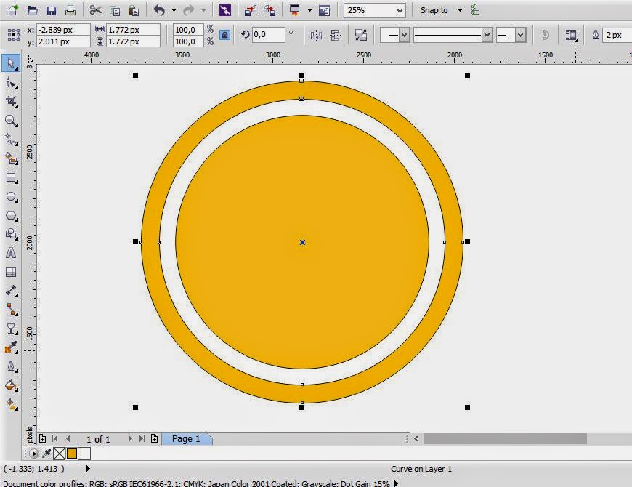632x487 pixels.
Task: Undo the last action
Action: pos(159,10)
